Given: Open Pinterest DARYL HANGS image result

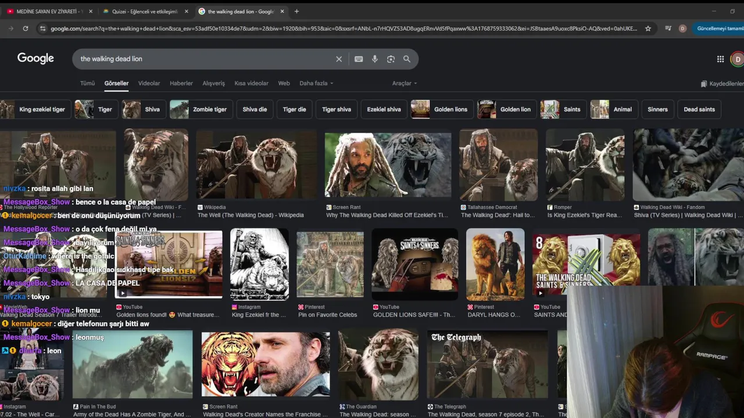Looking at the screenshot, I should 495,264.
